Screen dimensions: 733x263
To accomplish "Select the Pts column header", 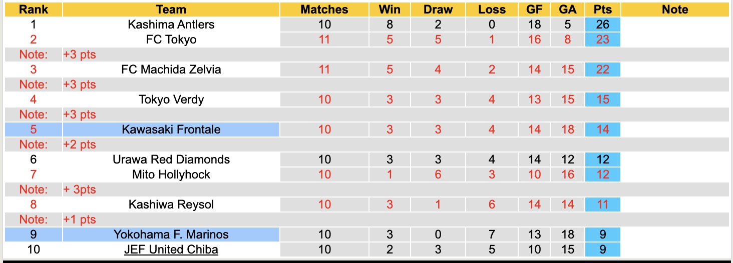I will pos(602,9).
